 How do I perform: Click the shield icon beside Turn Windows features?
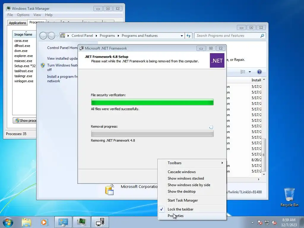tap(43, 65)
